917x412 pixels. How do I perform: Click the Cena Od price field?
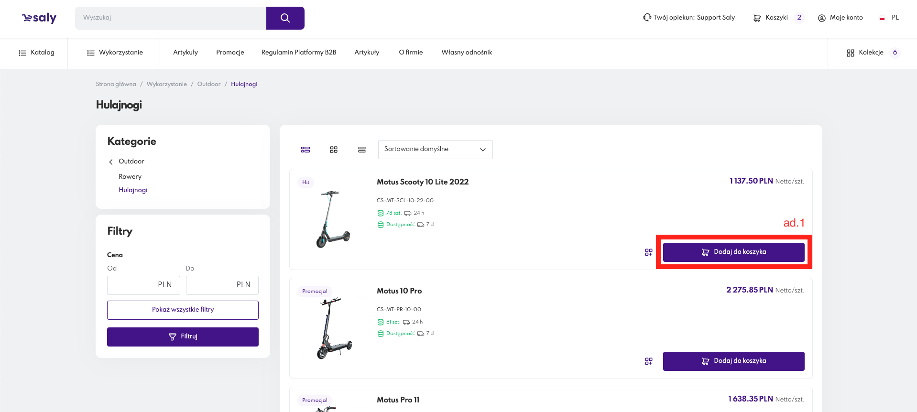143,285
